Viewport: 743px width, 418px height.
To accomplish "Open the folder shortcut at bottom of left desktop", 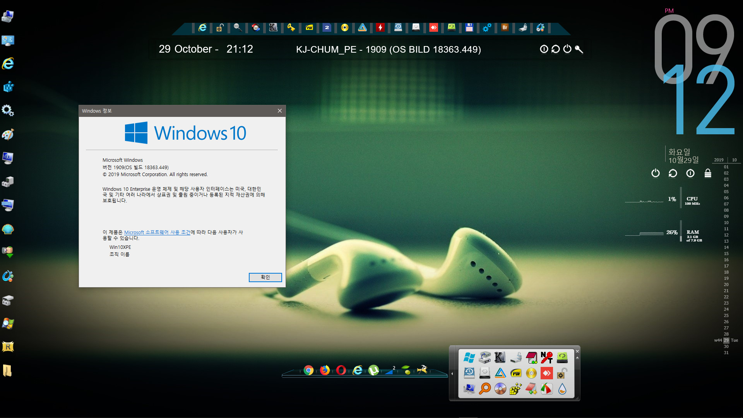I will pos(8,370).
